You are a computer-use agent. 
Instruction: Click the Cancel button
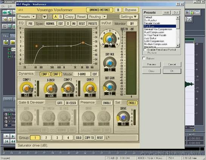click(172, 65)
